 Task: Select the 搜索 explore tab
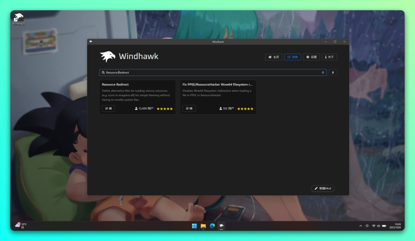(292, 57)
